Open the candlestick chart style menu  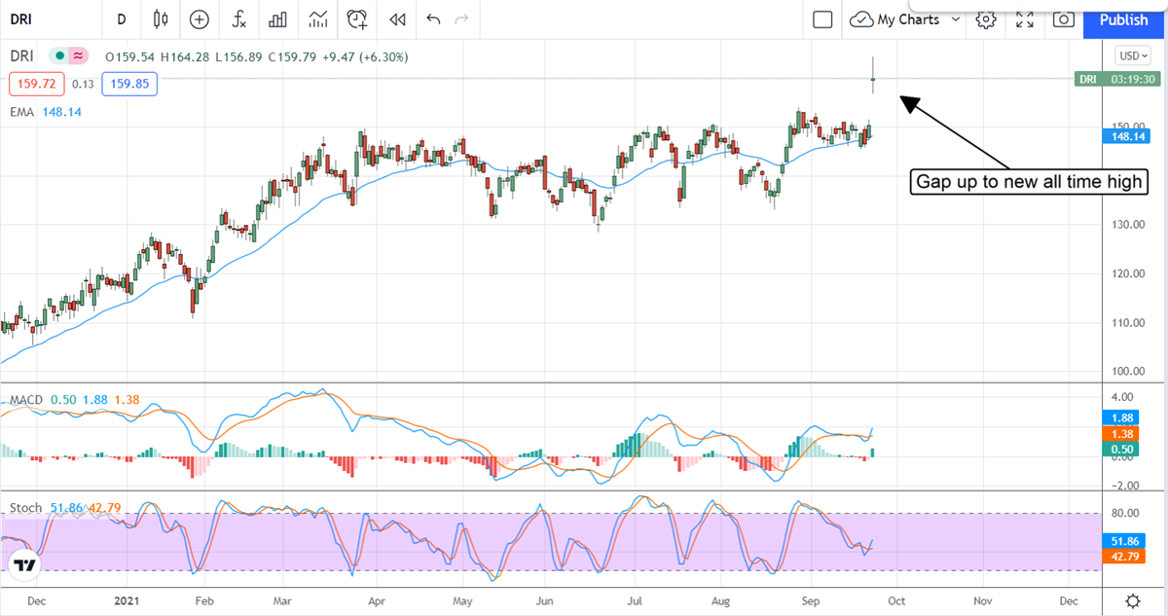click(161, 19)
